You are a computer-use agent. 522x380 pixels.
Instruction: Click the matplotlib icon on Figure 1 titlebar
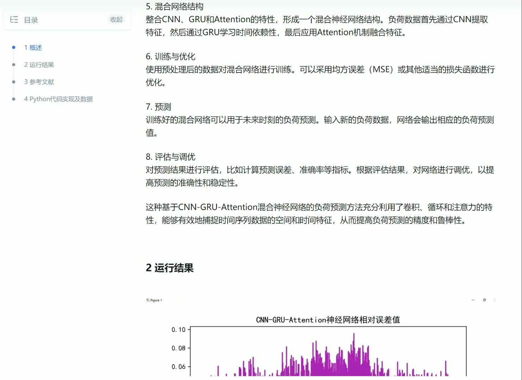(x=147, y=300)
